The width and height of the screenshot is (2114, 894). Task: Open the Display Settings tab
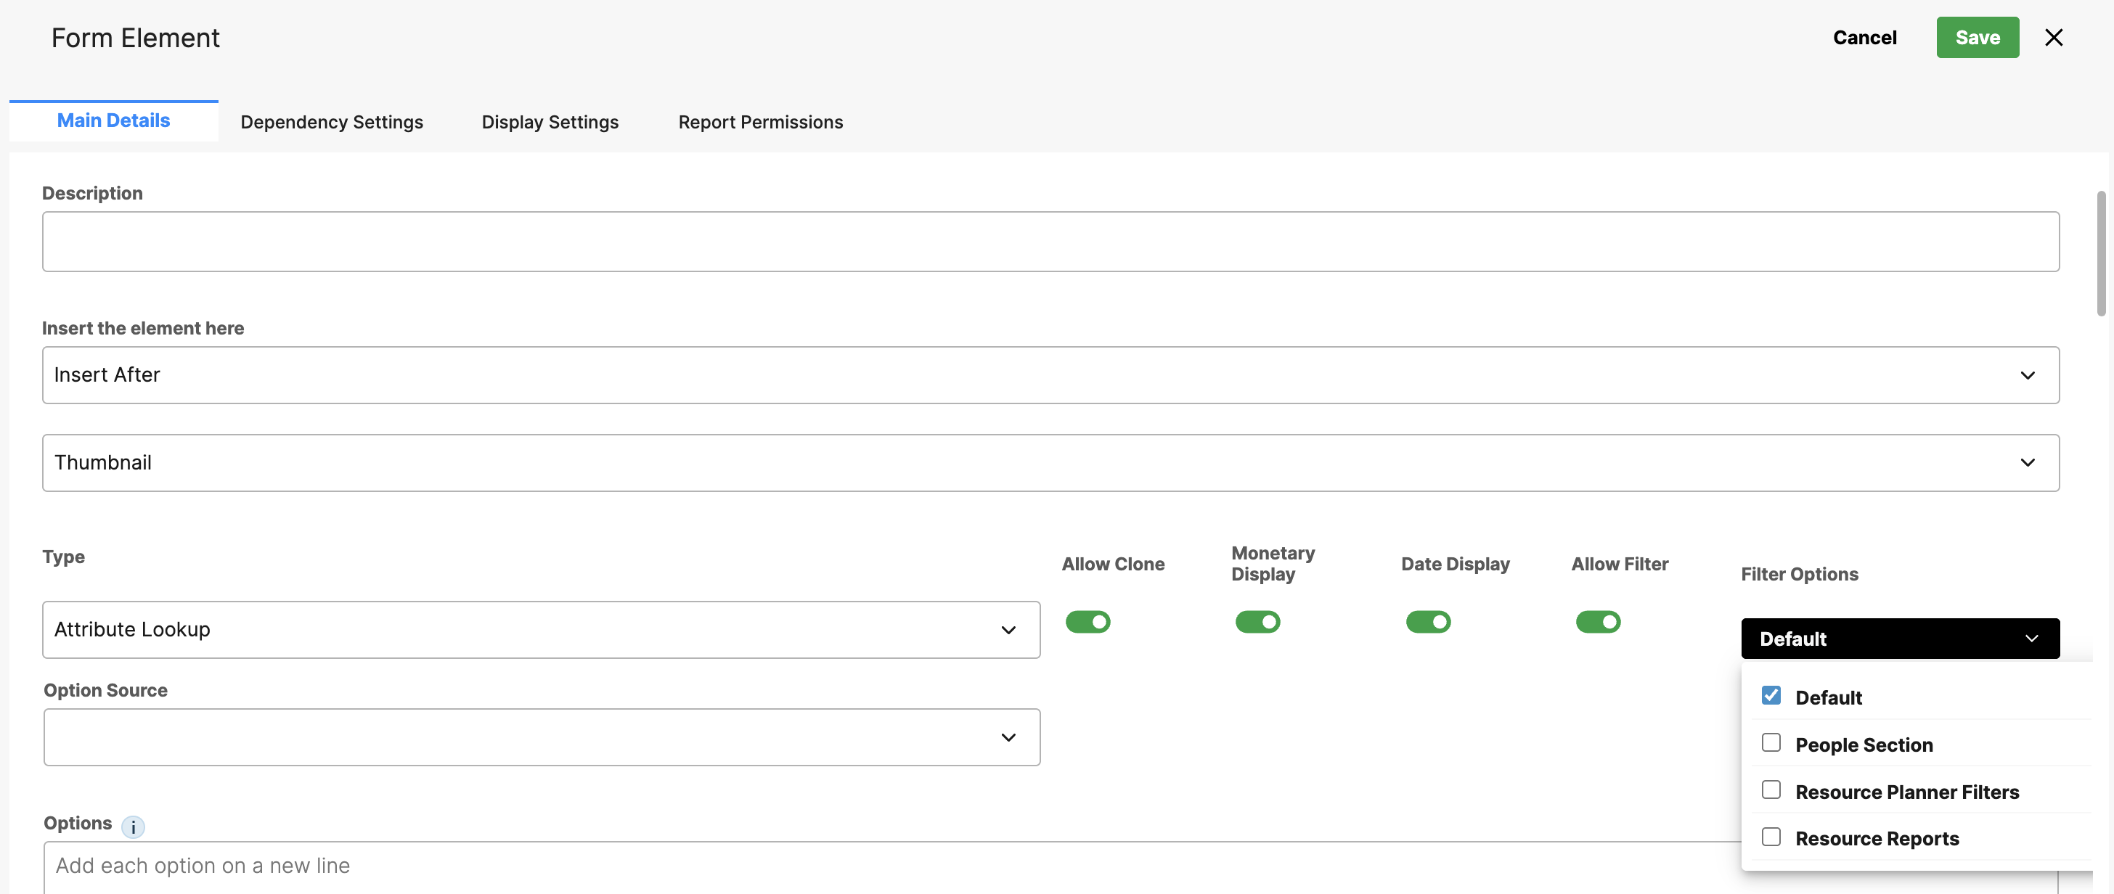[550, 122]
